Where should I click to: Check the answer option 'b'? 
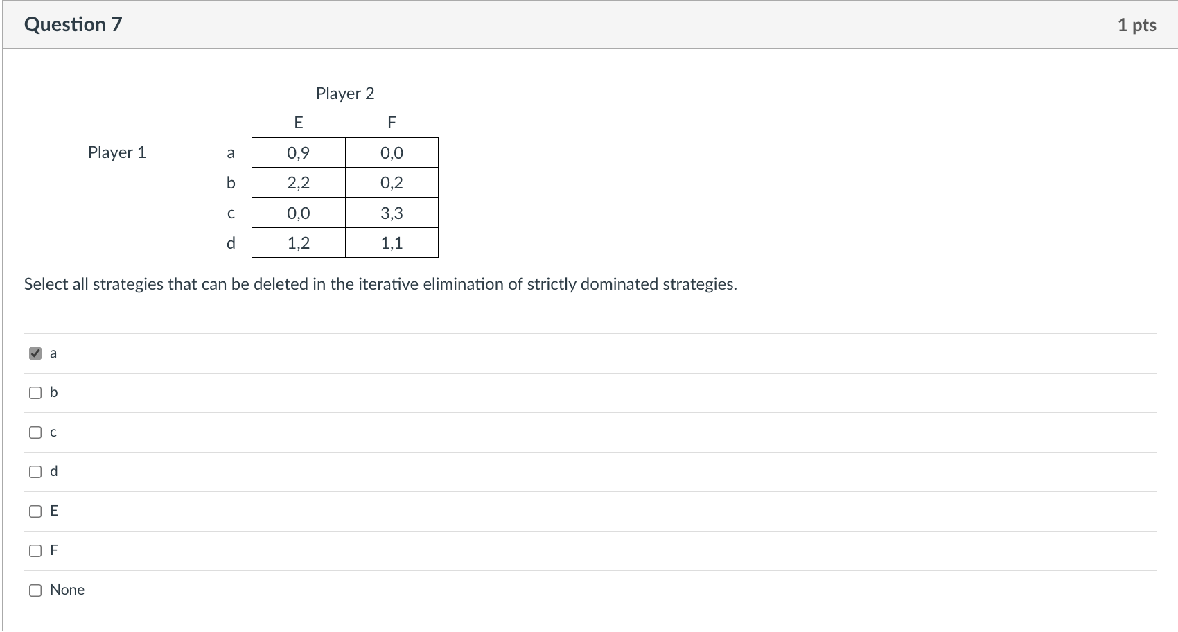click(x=35, y=393)
